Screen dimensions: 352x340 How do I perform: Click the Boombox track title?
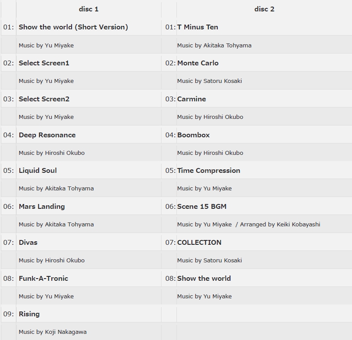click(194, 135)
